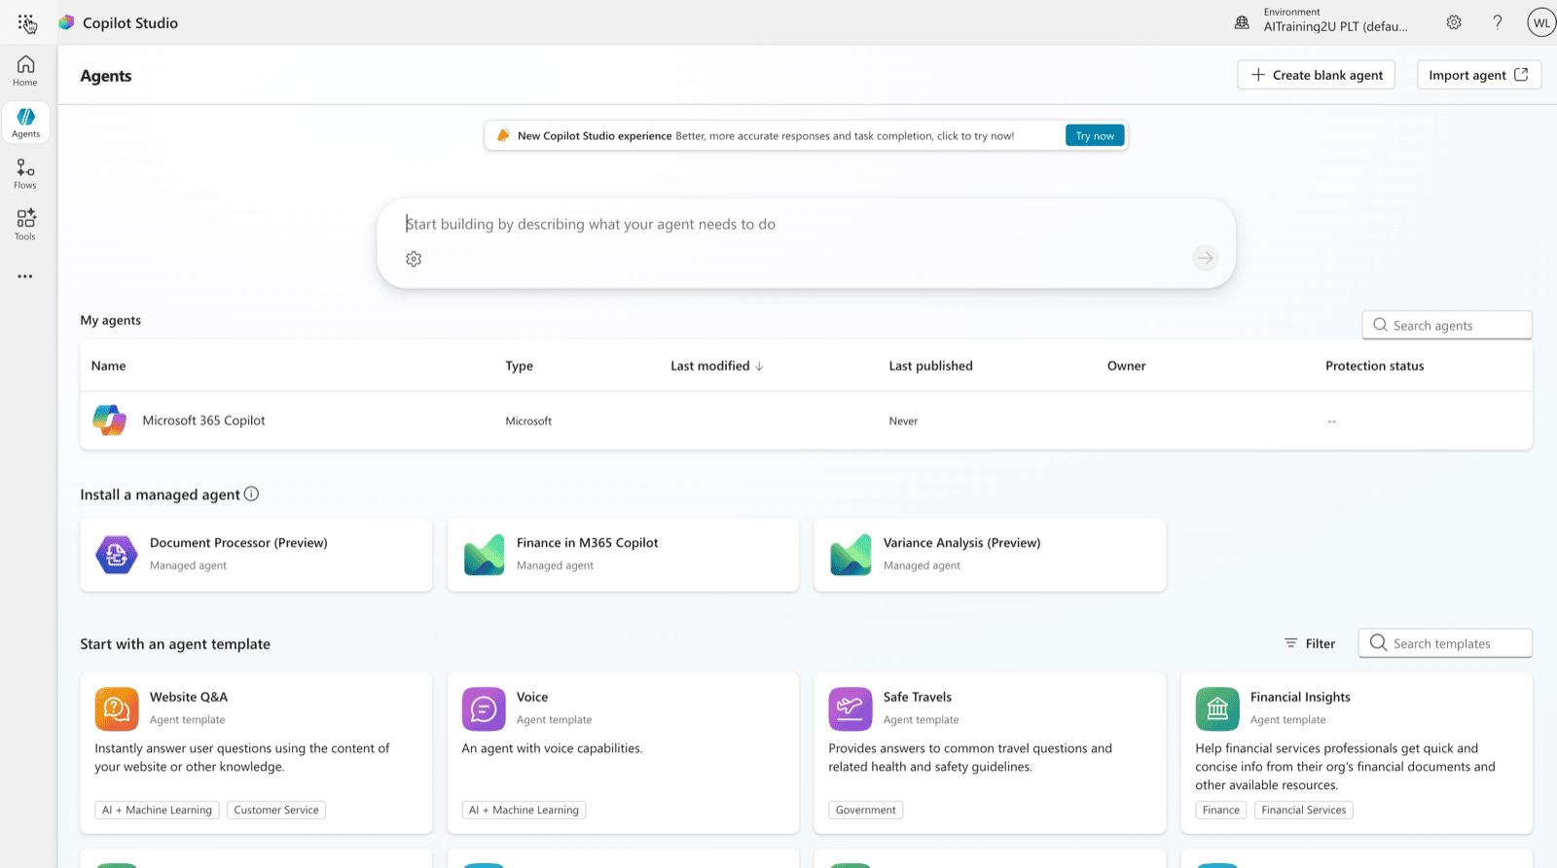
Task: Open Help question mark icon
Action: 1498,22
